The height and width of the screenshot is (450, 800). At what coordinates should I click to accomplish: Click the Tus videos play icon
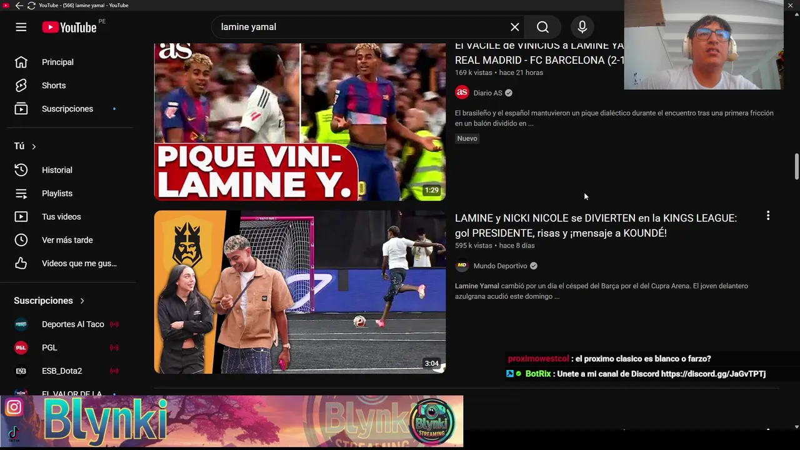(x=21, y=217)
